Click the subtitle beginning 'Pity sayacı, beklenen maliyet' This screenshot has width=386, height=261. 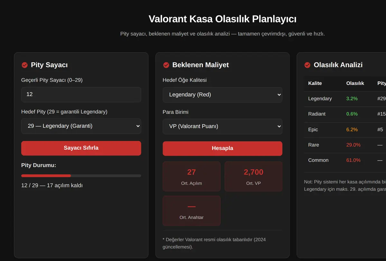point(222,34)
